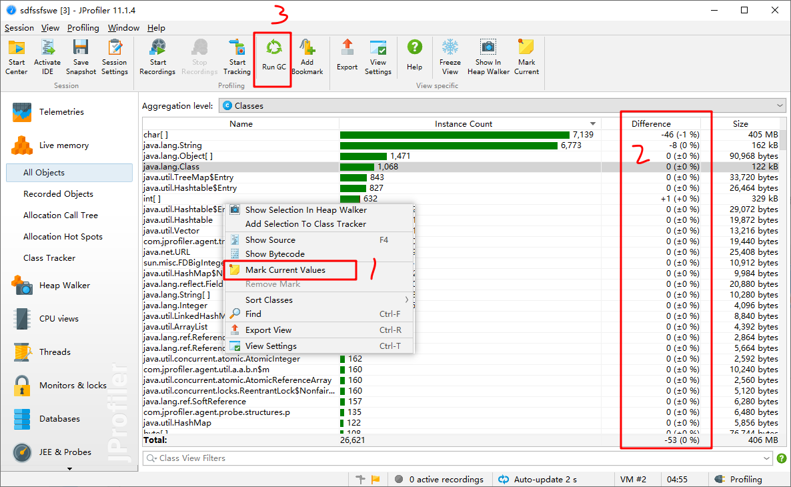The image size is (791, 487).
Task: Choose Show Bytecode in context menu
Action: click(319, 254)
